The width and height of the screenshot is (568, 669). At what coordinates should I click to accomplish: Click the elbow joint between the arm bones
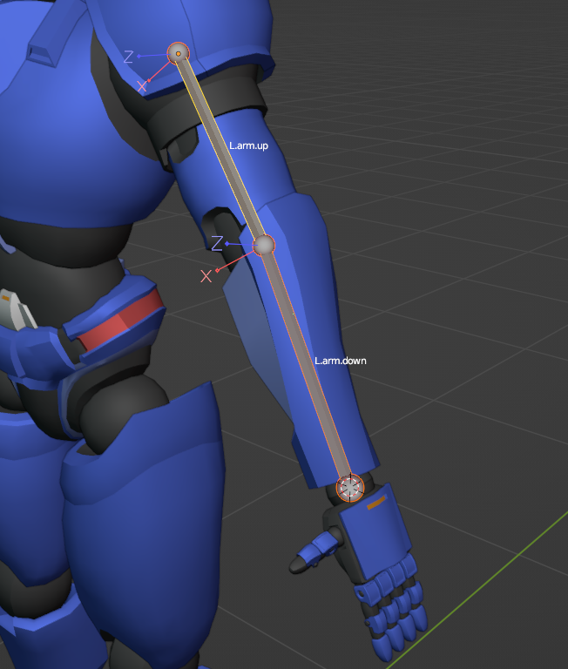264,245
